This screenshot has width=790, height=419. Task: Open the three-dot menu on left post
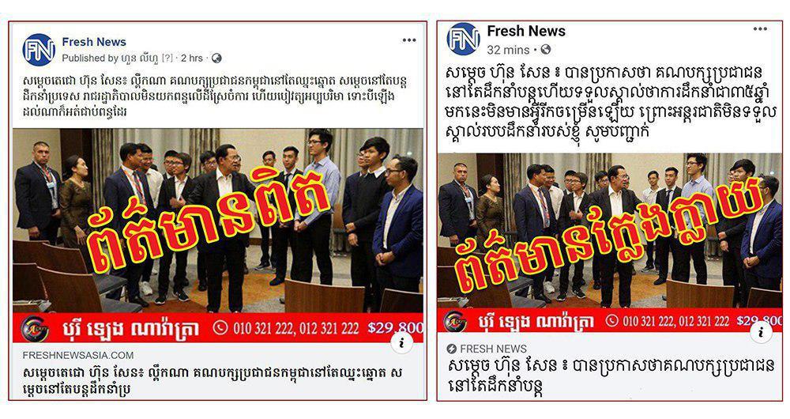click(x=409, y=40)
